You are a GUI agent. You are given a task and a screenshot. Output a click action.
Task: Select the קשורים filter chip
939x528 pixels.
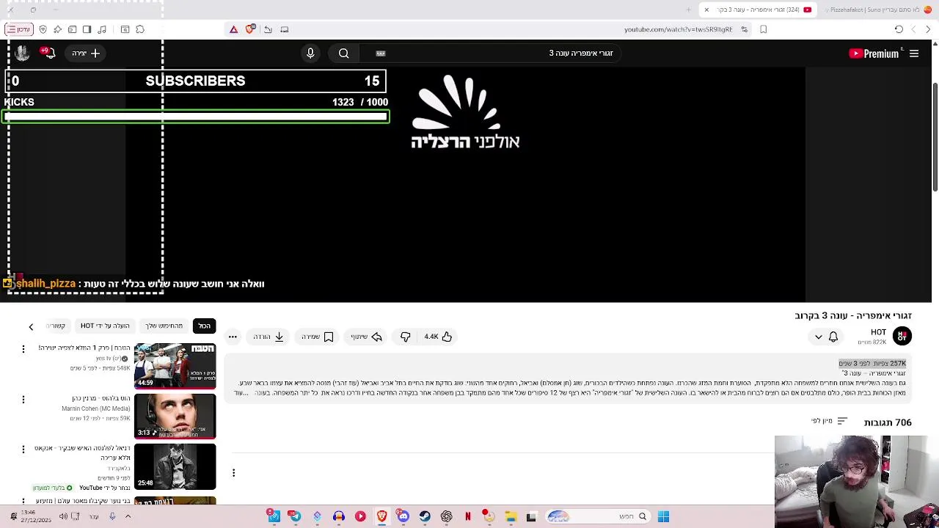point(56,326)
